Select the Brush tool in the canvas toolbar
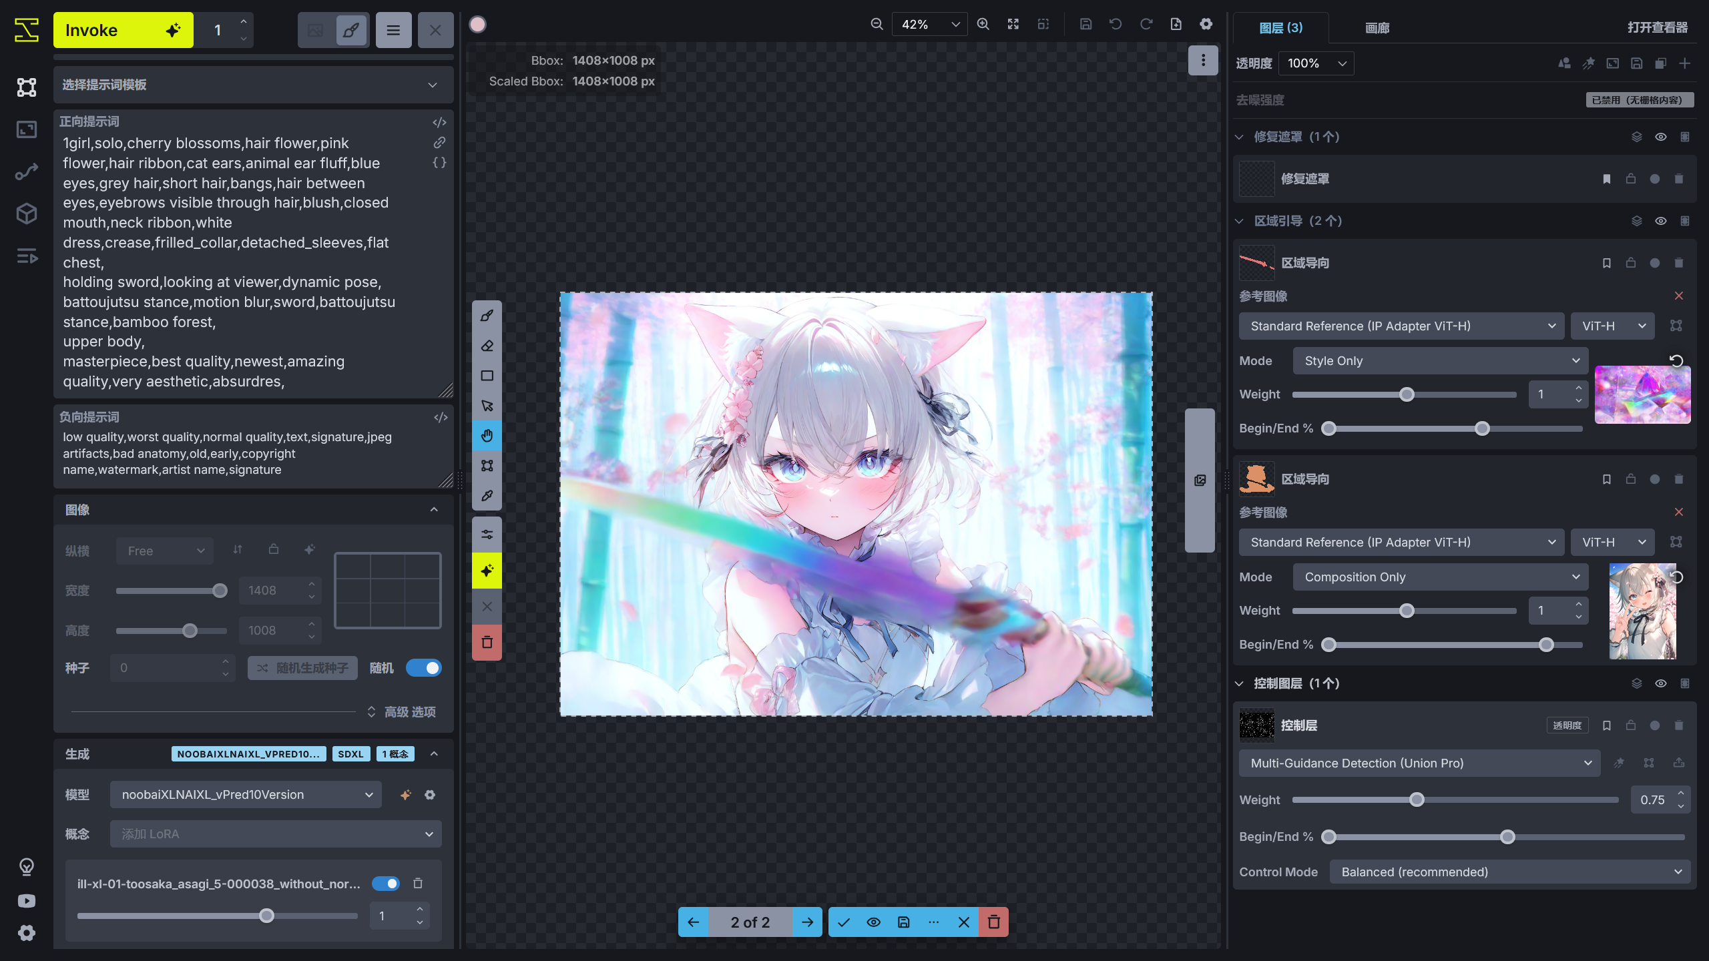The width and height of the screenshot is (1709, 961). click(x=487, y=315)
